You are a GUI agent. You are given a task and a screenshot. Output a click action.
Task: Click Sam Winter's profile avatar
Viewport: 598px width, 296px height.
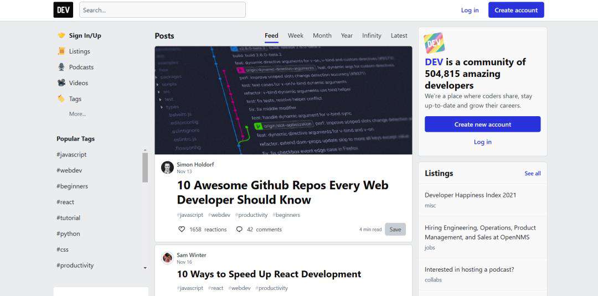tap(167, 258)
